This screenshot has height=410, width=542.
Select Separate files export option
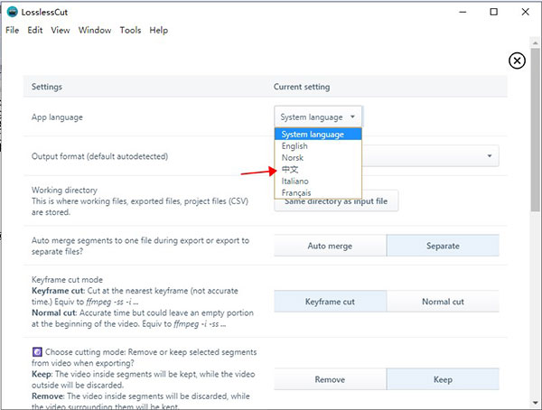coord(443,246)
